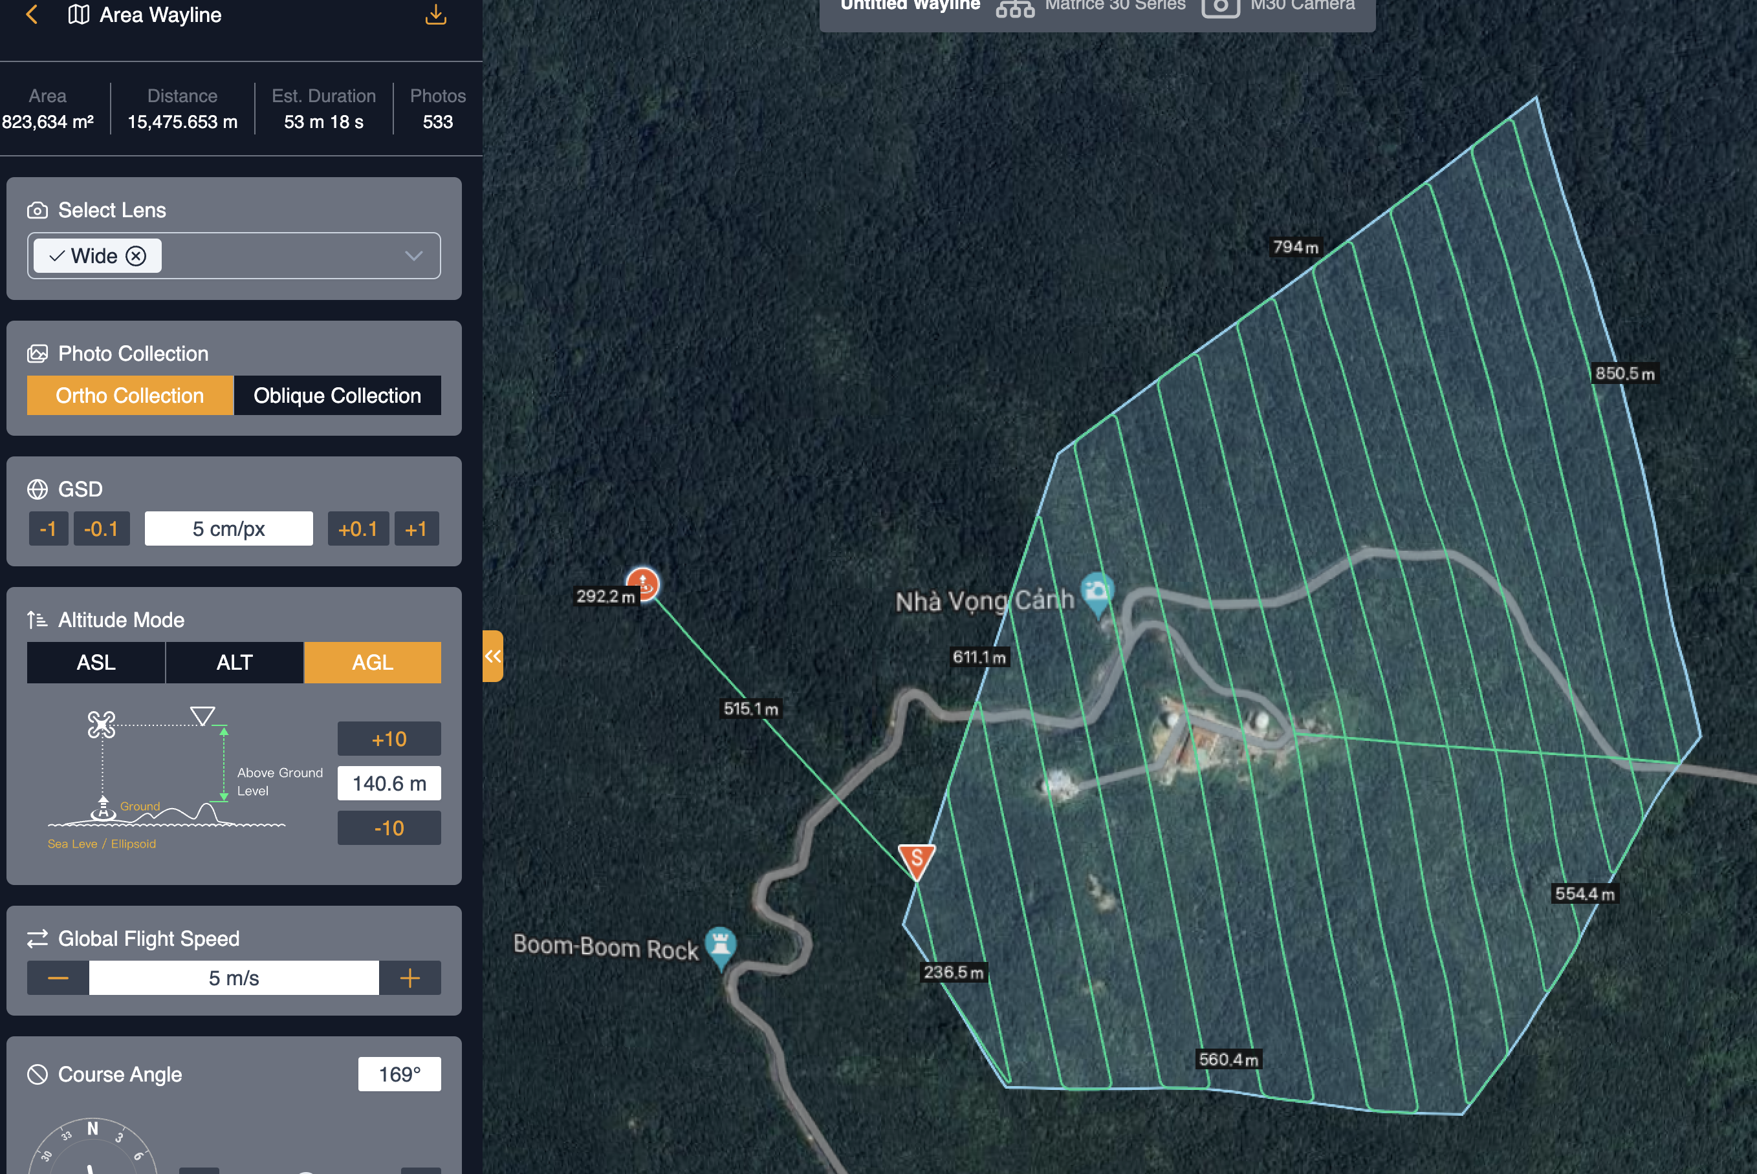Select Ortho Collection mode
This screenshot has width=1757, height=1174.
point(129,396)
